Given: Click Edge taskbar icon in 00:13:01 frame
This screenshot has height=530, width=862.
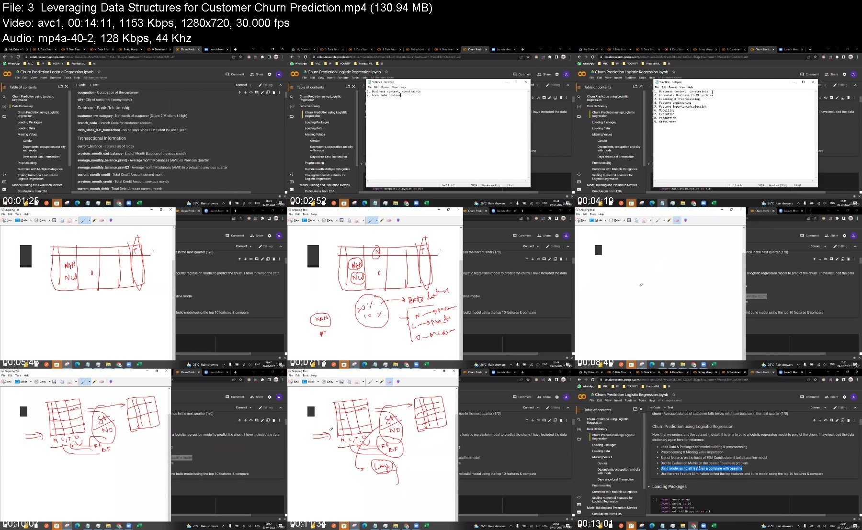Looking at the screenshot, I should click(x=652, y=526).
